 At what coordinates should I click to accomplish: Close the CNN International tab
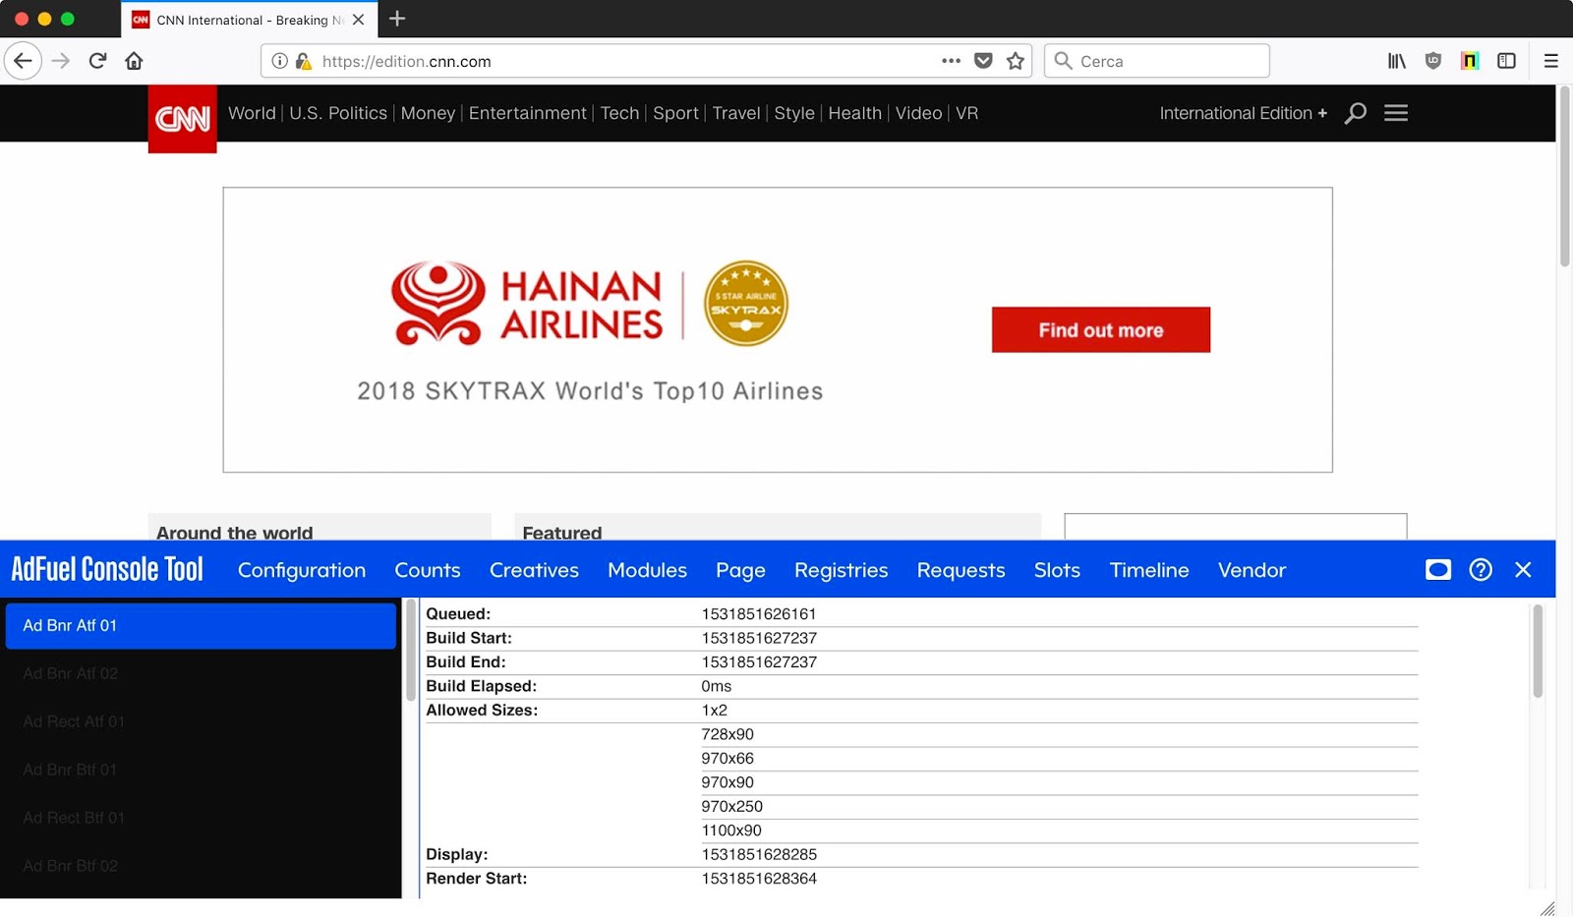point(358,20)
